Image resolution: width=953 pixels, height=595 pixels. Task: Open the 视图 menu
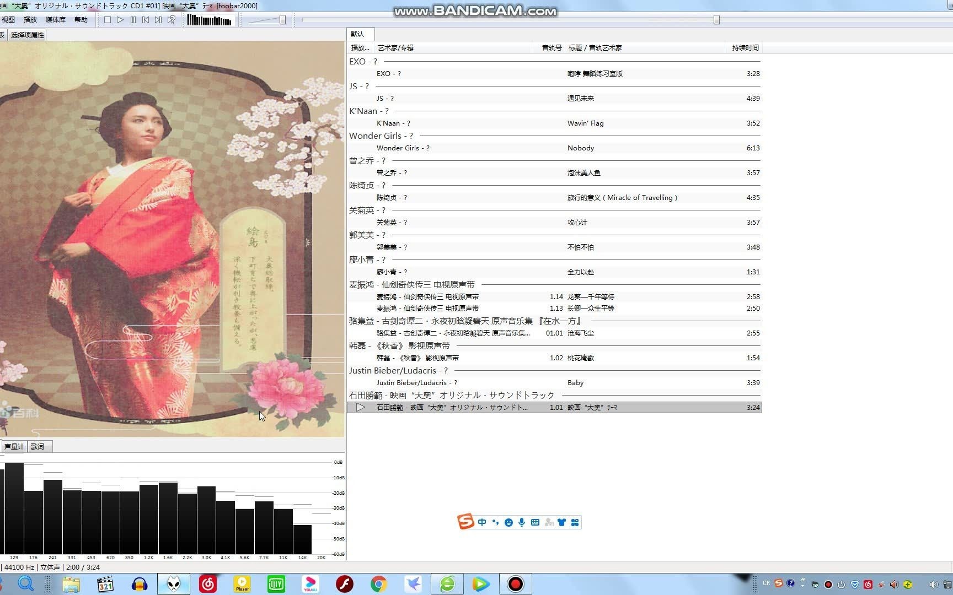8,20
